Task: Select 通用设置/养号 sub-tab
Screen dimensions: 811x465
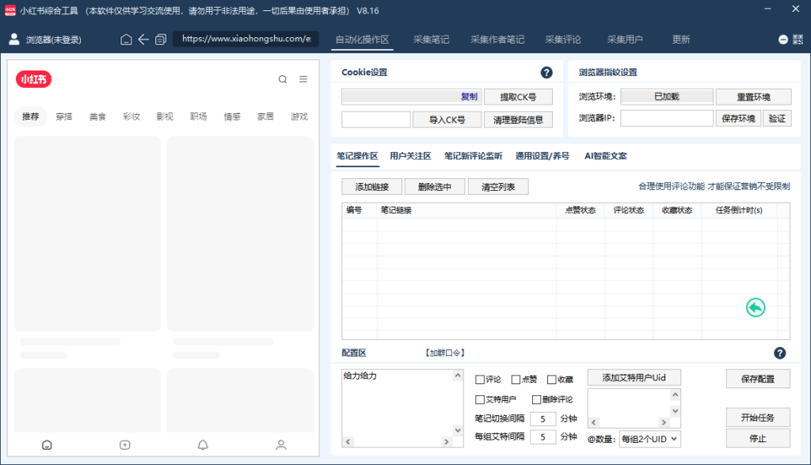Action: tap(542, 156)
